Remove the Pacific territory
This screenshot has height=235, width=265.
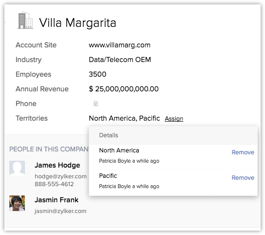pos(243,178)
